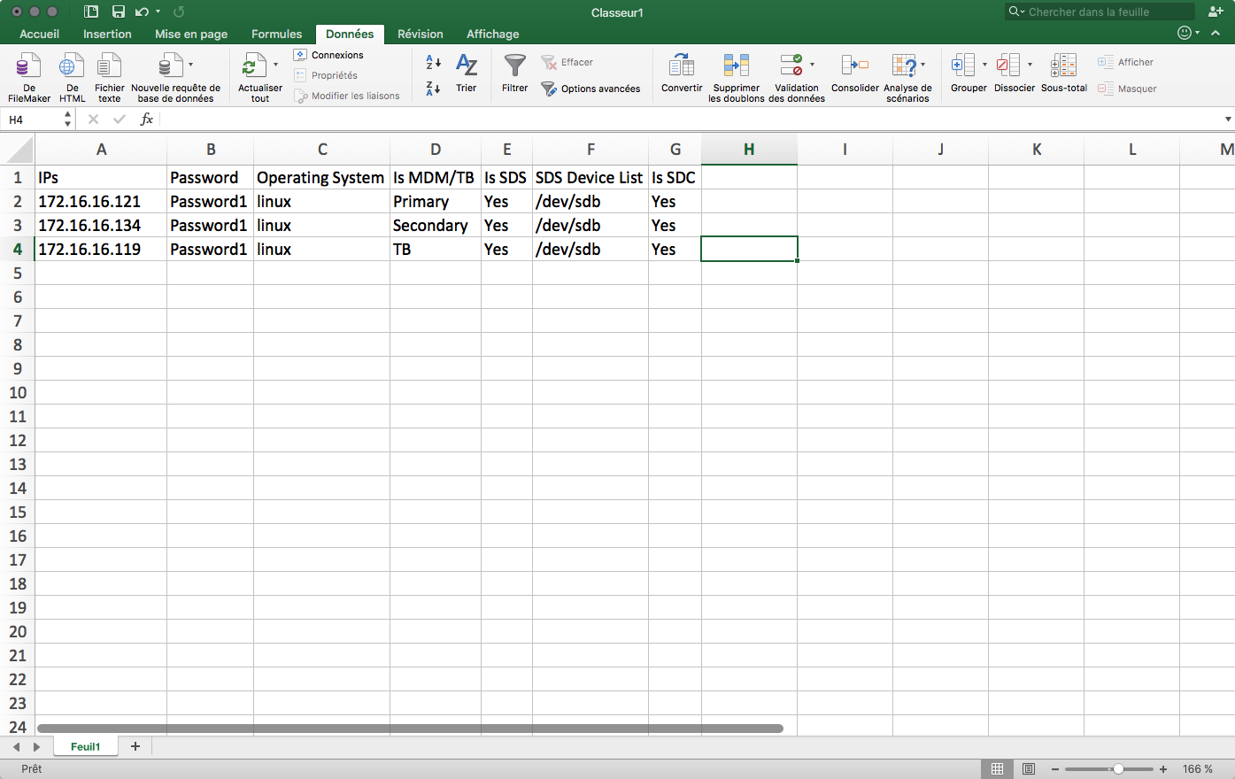Import data from Fichier texte

109,66
